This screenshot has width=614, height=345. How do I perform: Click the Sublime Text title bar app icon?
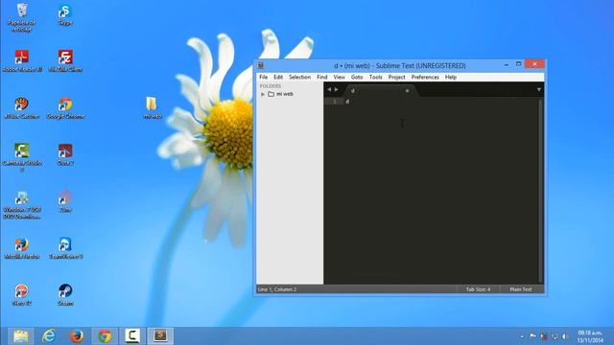tap(261, 65)
